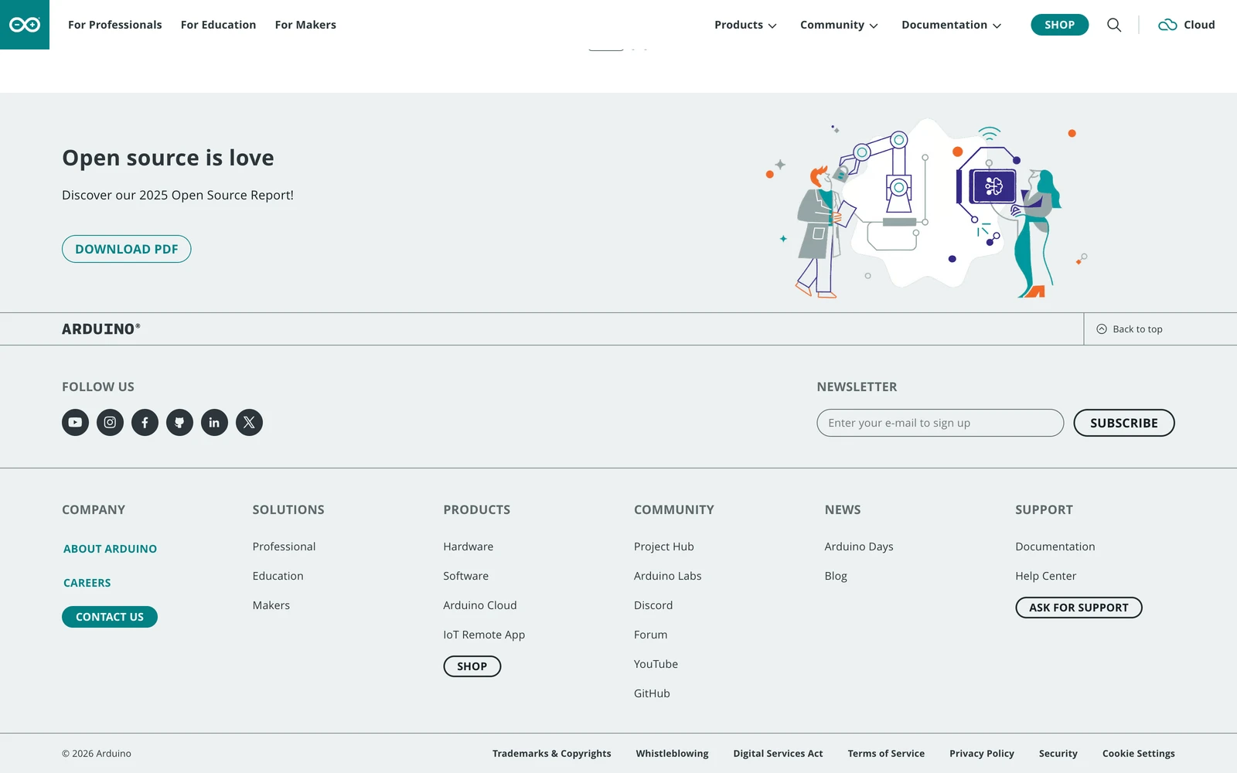The height and width of the screenshot is (773, 1237).
Task: Open the For Education section
Action: coord(218,25)
